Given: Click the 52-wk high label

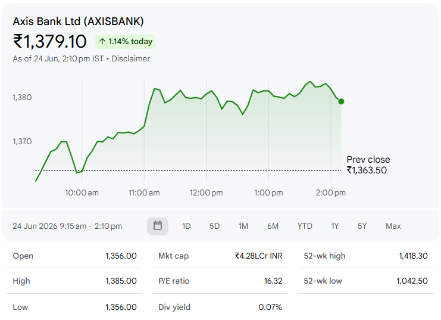Looking at the screenshot, I should pyautogui.click(x=324, y=256).
